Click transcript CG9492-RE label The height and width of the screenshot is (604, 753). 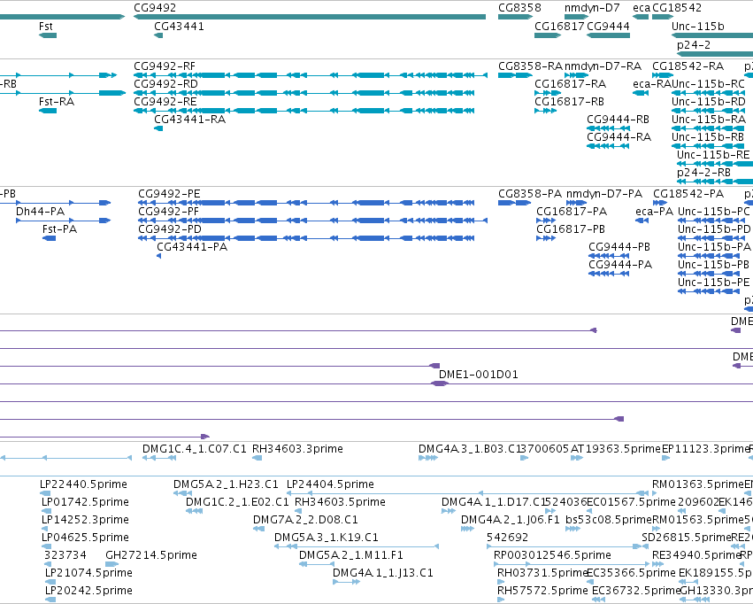pyautogui.click(x=165, y=102)
